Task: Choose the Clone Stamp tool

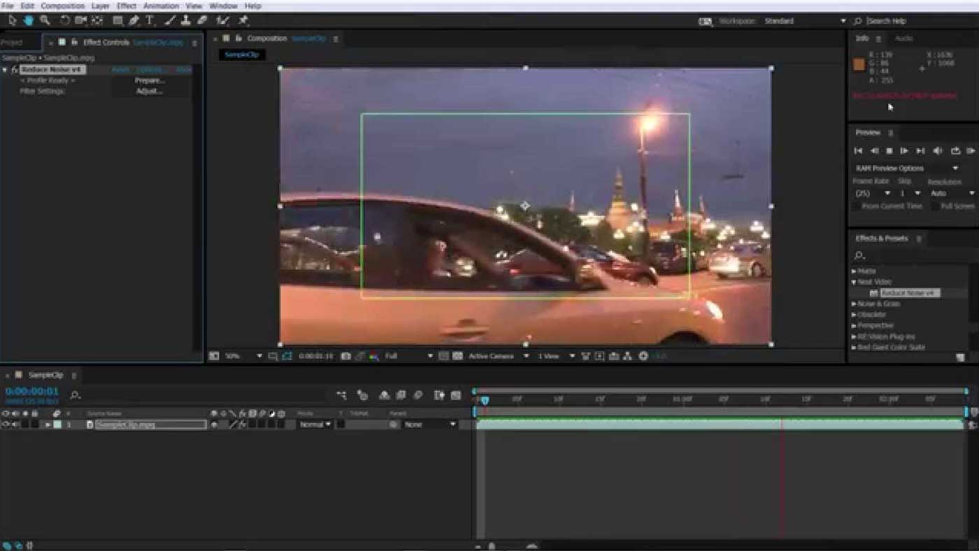Action: point(186,20)
